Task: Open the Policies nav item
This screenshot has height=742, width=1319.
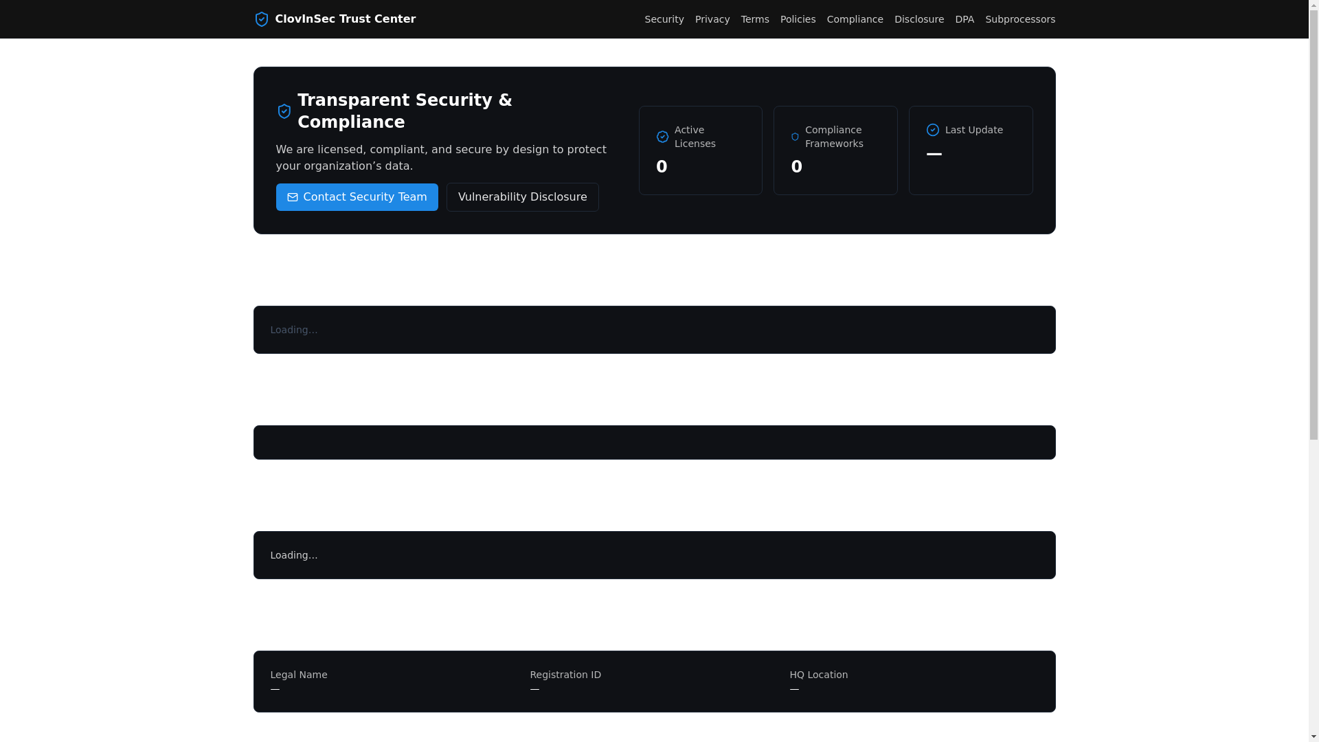Action: (x=798, y=19)
